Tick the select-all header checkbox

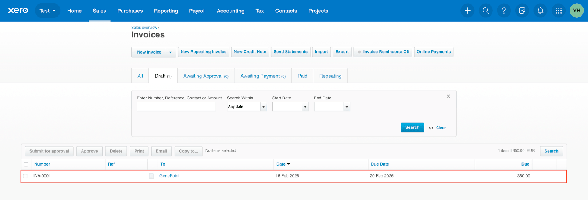coord(26,164)
